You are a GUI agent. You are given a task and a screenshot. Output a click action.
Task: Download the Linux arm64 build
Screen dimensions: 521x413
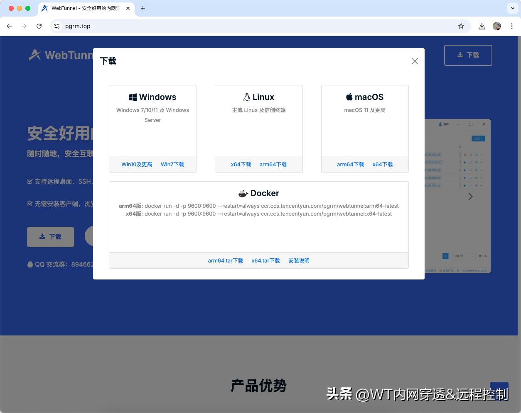point(273,165)
